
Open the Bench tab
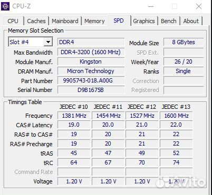click(169, 21)
